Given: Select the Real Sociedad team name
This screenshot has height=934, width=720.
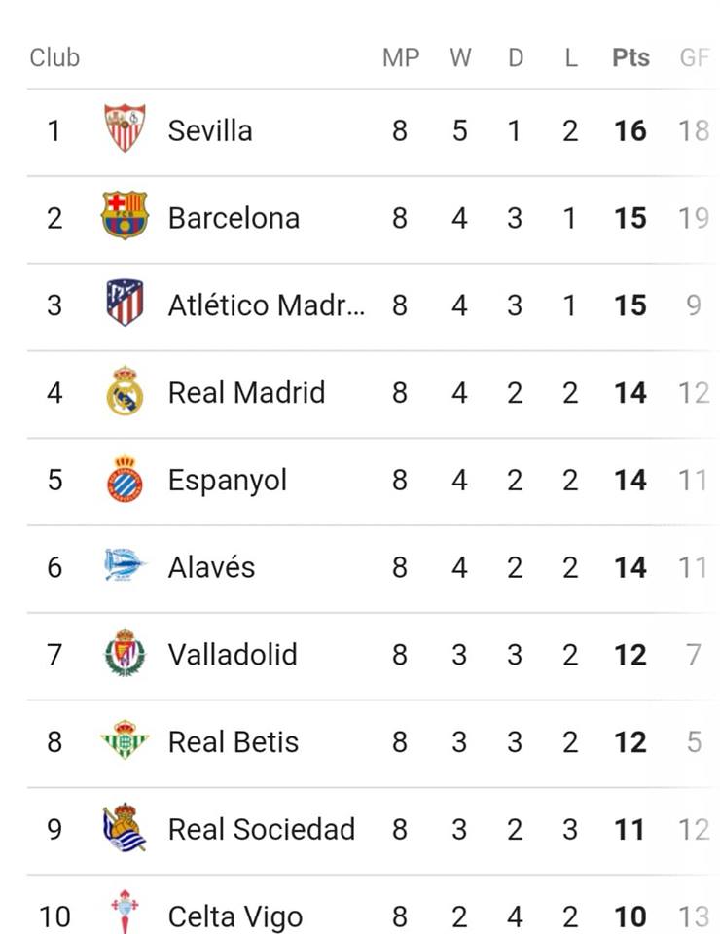Looking at the screenshot, I should (262, 829).
